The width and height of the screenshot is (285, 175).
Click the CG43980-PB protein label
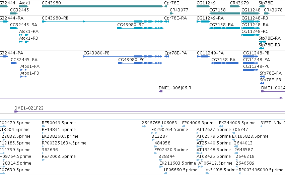96,53
